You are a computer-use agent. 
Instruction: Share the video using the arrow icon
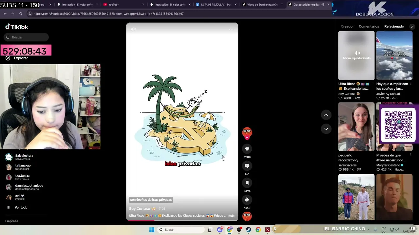click(247, 200)
